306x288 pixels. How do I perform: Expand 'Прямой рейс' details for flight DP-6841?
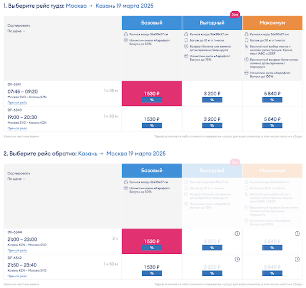(17, 102)
